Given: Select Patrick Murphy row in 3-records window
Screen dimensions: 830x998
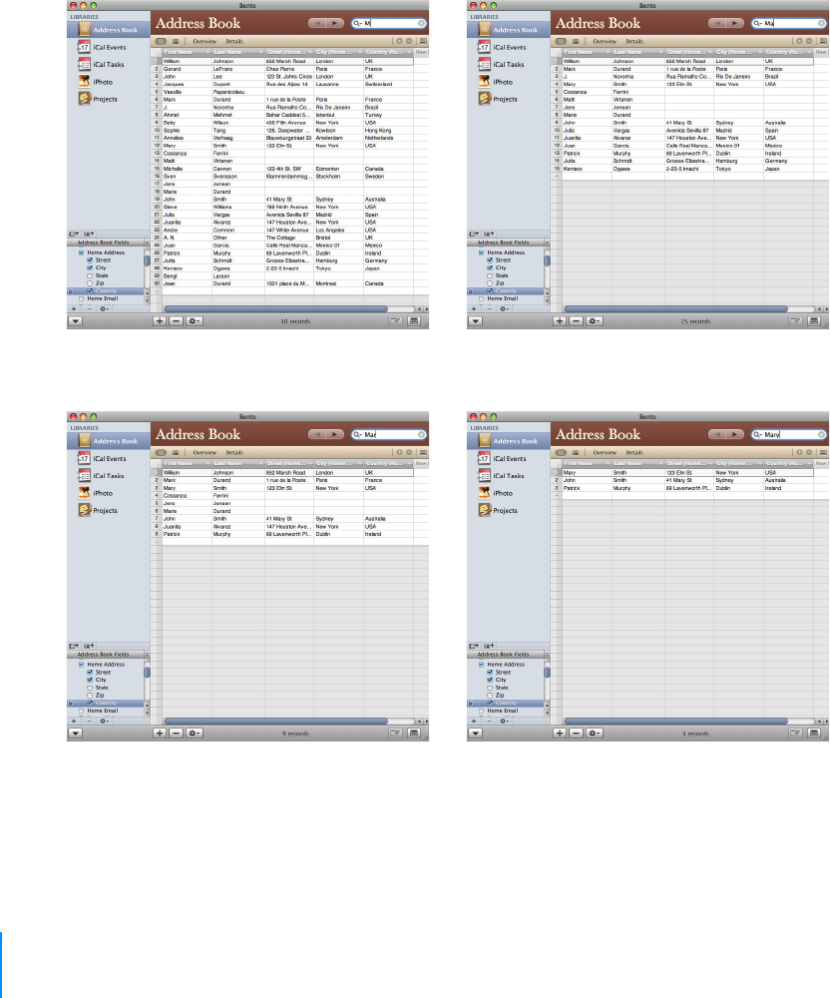Looking at the screenshot, I should [681, 488].
